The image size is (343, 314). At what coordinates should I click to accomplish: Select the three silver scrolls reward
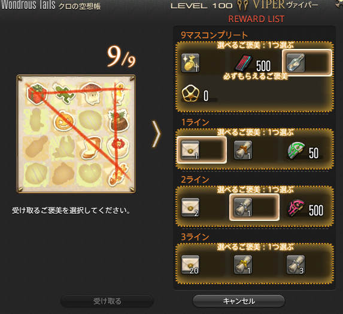point(296,264)
